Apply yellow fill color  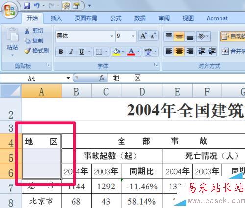pyautogui.click(x=116, y=52)
